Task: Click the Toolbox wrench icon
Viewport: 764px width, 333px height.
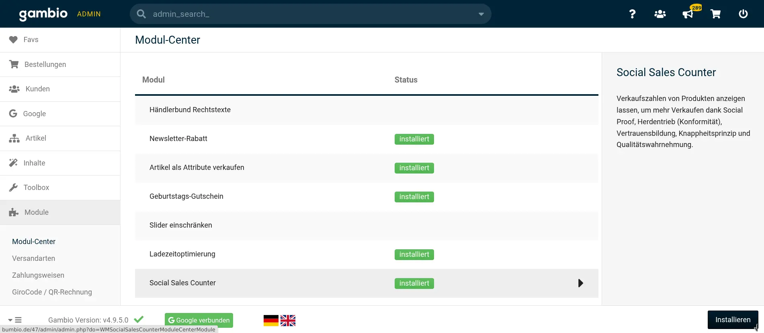Action: 13,188
